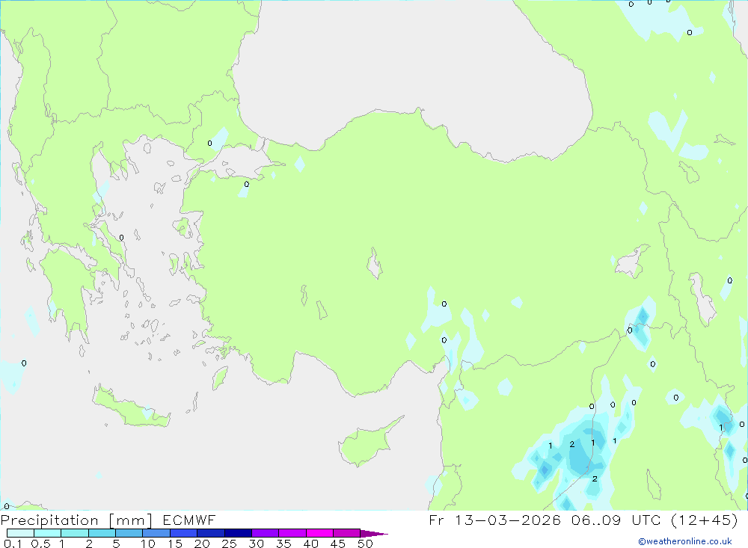
Task: Click the '20' legend scale value
Action: [202, 544]
